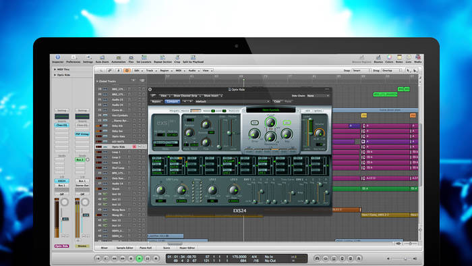The height and width of the screenshot is (266, 472).
Task: Switch to the Piano Roll tab
Action: [146, 248]
